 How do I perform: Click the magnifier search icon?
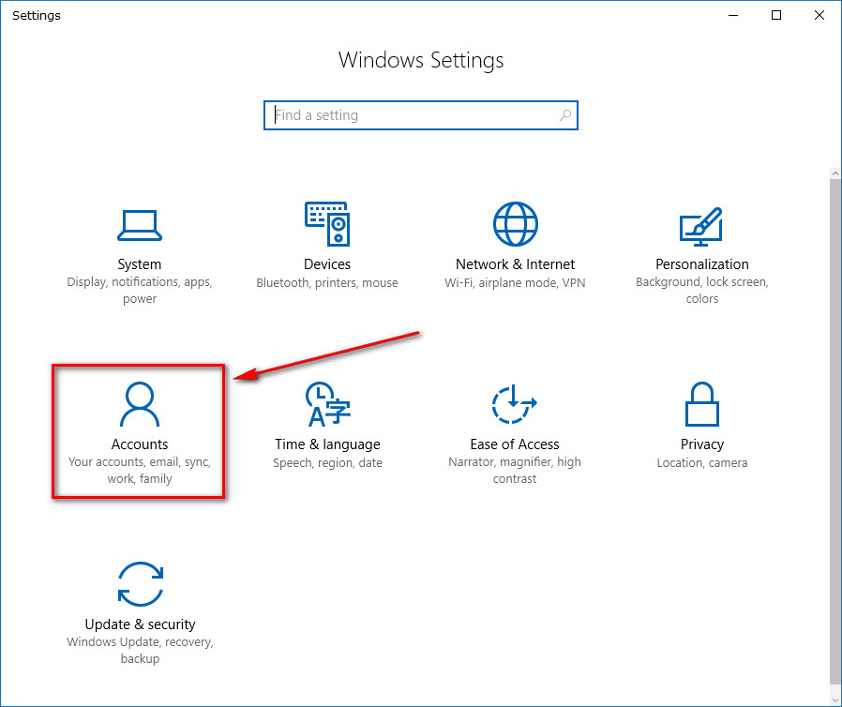(564, 115)
